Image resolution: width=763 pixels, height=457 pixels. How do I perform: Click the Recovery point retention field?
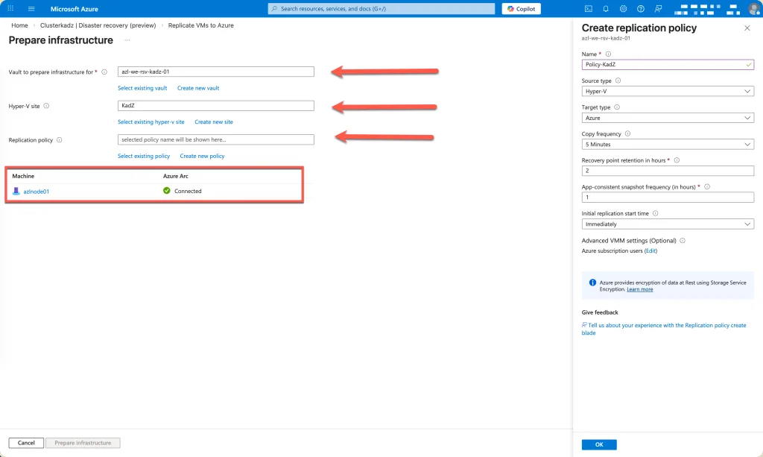point(667,171)
